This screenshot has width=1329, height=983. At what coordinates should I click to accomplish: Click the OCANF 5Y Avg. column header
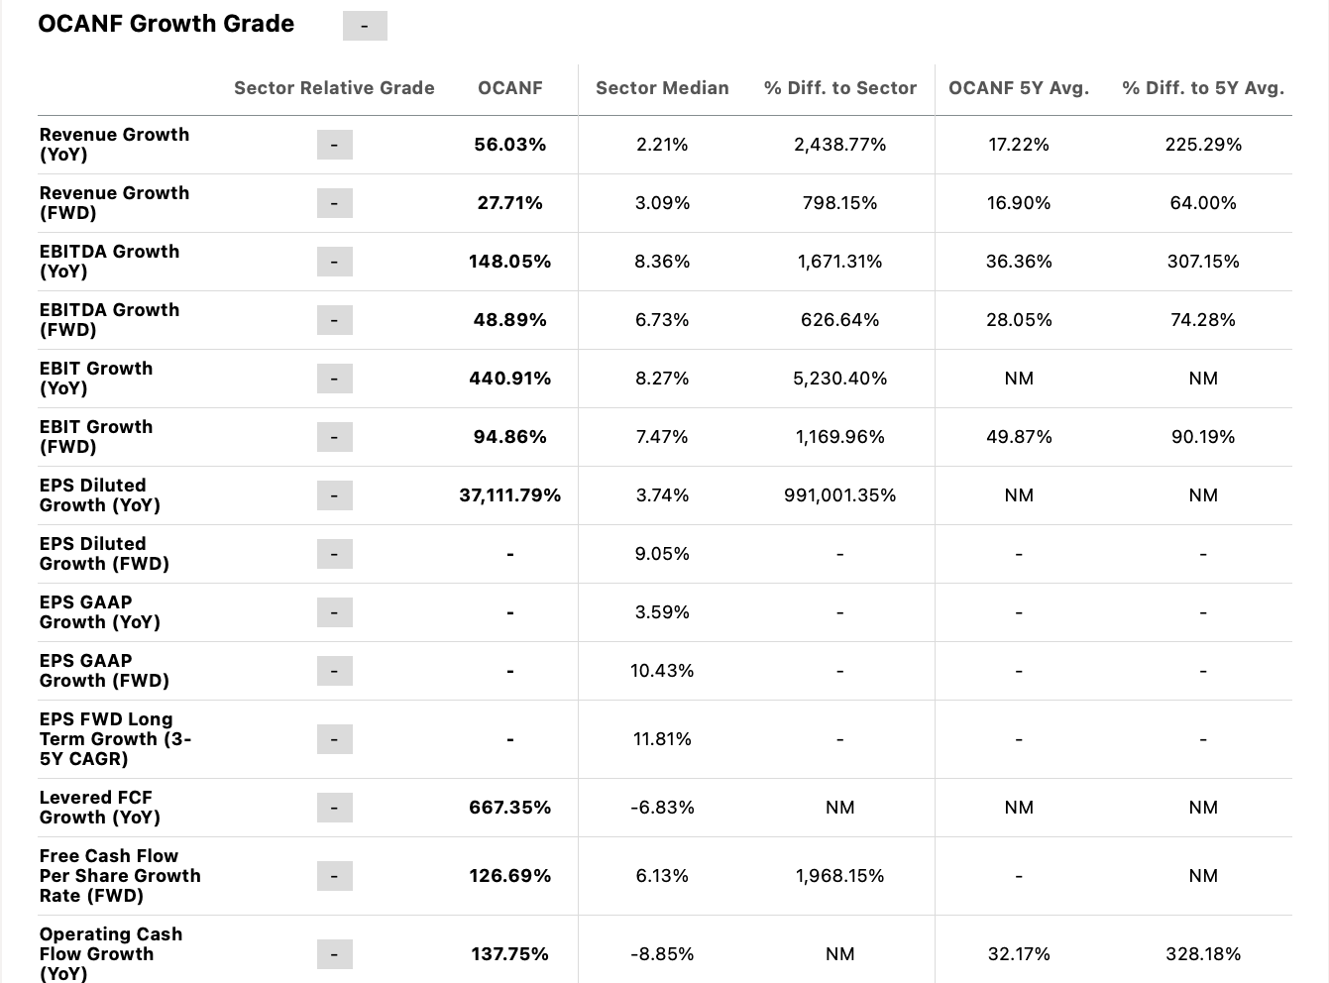click(1019, 88)
